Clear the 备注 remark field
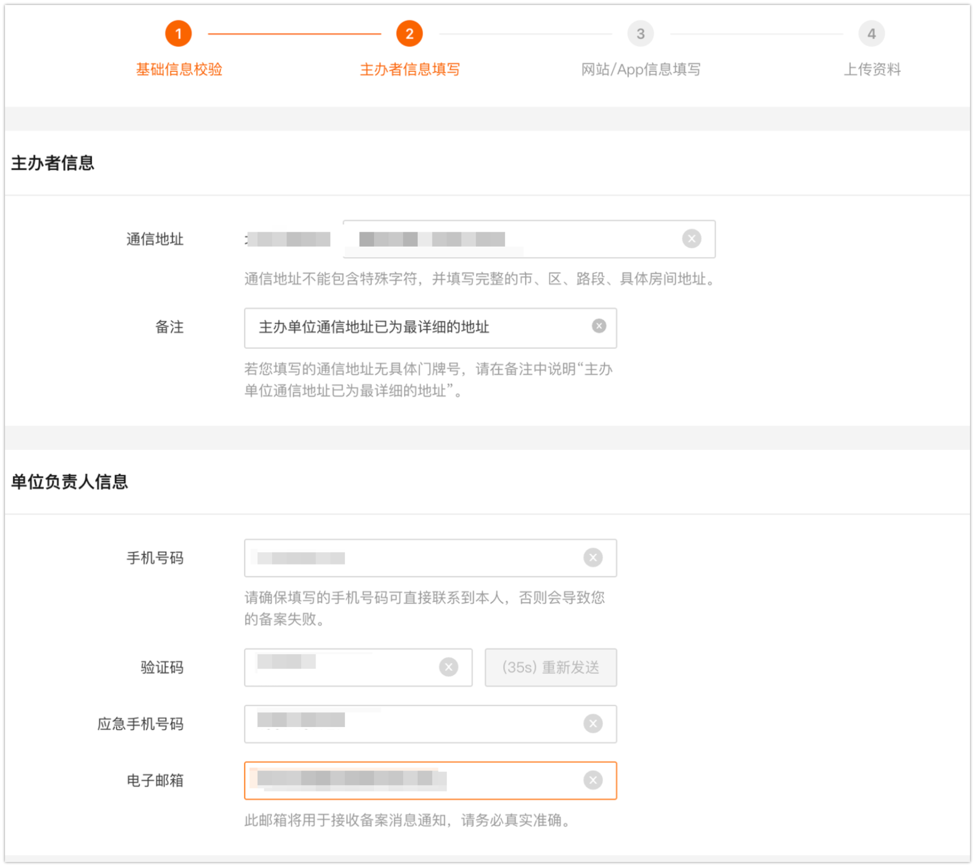Image resolution: width=975 pixels, height=867 pixels. (598, 326)
